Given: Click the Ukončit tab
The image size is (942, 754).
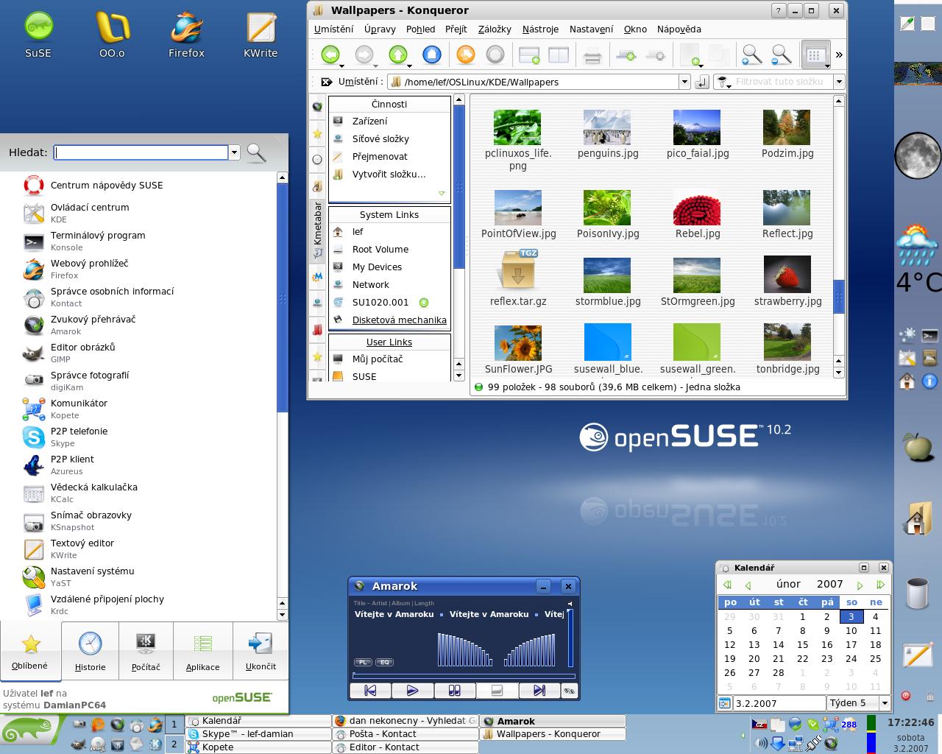Looking at the screenshot, I should pyautogui.click(x=261, y=651).
